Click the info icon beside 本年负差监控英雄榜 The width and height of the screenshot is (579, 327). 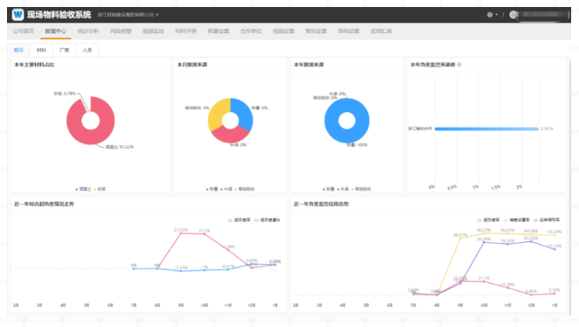[459, 65]
